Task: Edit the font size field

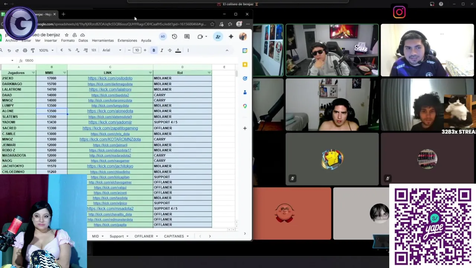Action: [137, 50]
